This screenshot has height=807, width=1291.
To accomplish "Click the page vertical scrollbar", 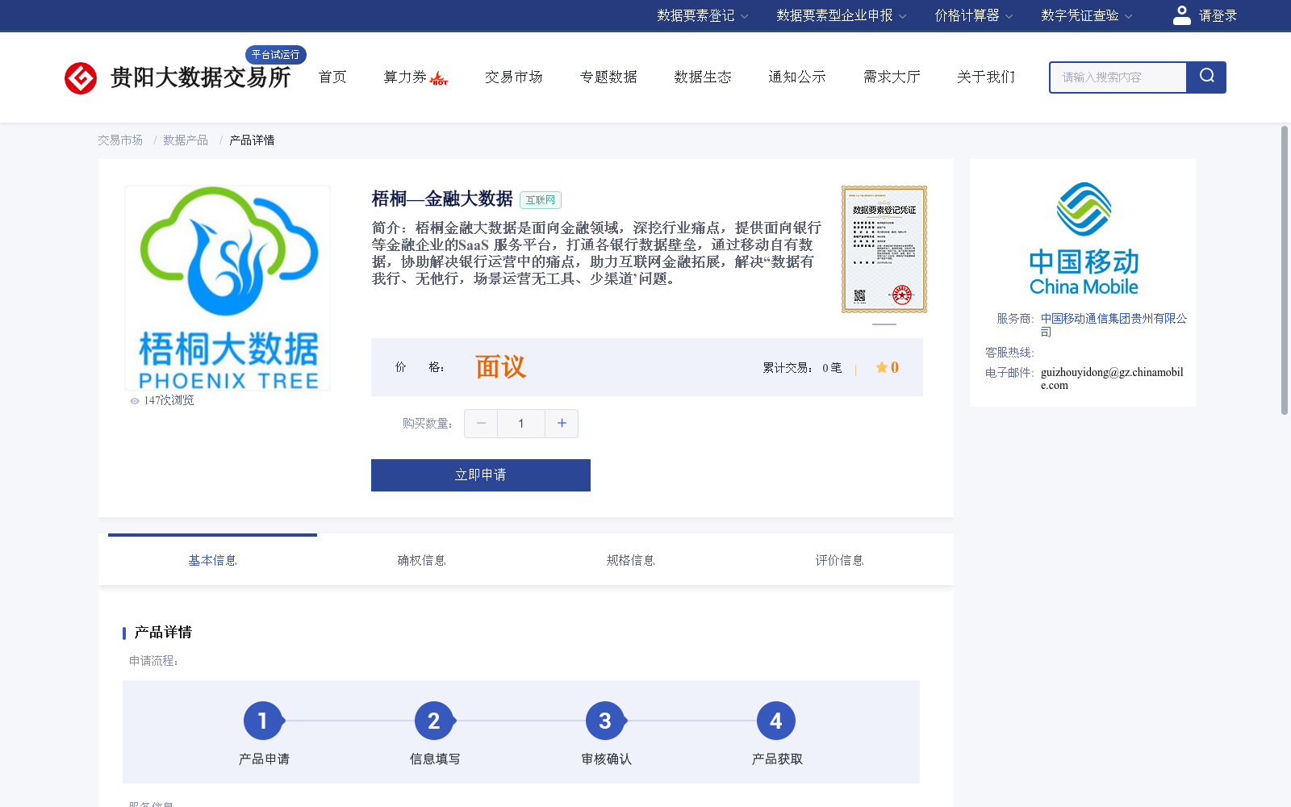I will click(x=1285, y=270).
